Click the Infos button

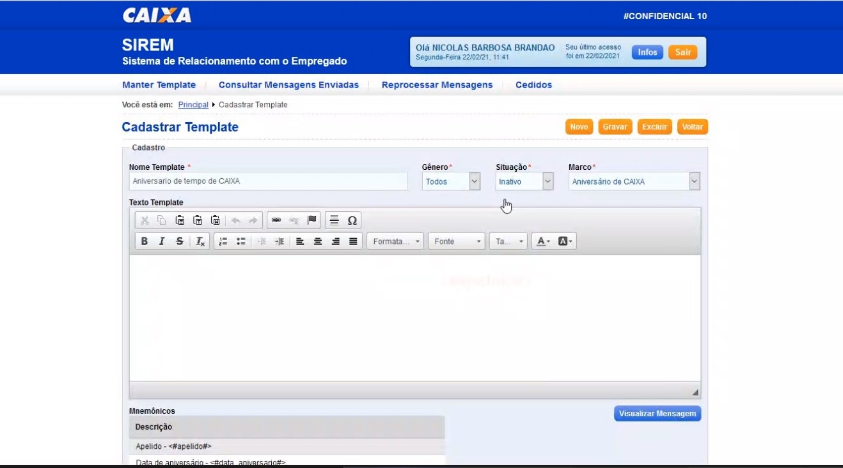pyautogui.click(x=647, y=52)
